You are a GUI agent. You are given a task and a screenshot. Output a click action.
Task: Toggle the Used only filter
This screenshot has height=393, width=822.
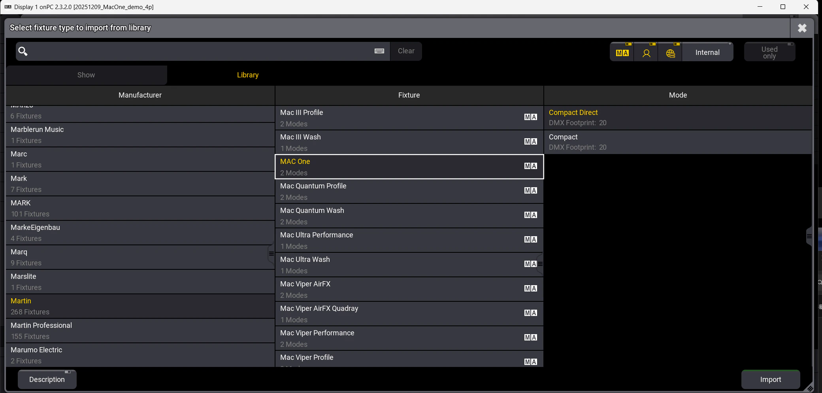pos(769,52)
